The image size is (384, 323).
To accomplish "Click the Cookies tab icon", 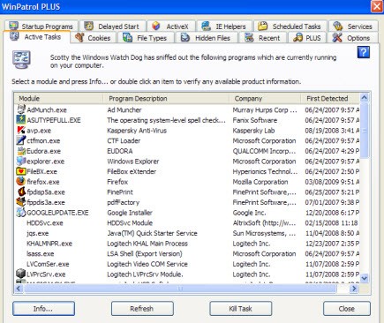I will coord(79,38).
